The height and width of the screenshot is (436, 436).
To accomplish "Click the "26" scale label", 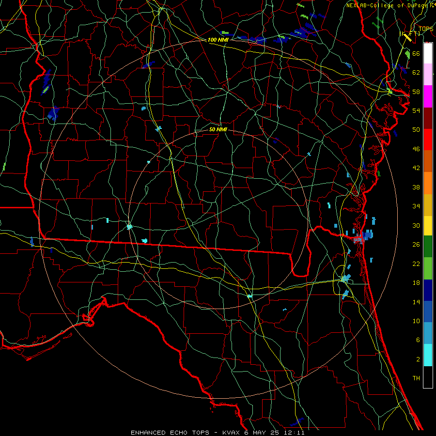I will [x=416, y=245].
